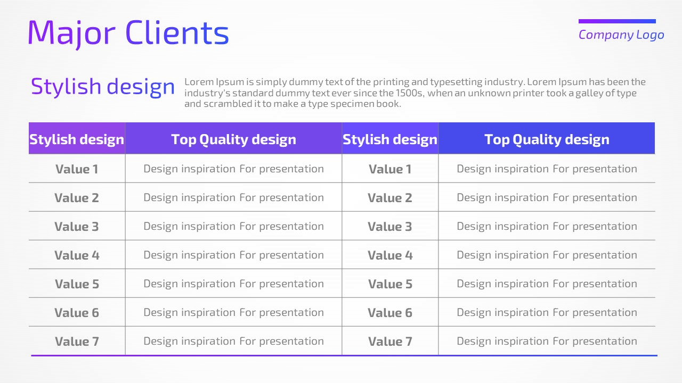Screen dimensions: 682x383
Task: Click "Design inspiration" cell under blue header, Value 4 row
Action: pos(547,255)
